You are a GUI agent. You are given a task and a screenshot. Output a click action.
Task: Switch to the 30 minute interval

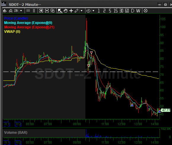pos(121,11)
